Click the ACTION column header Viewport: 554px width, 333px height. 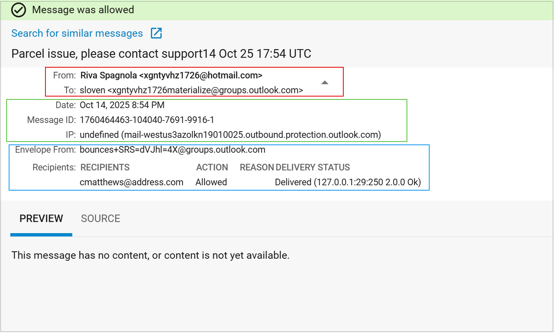(212, 168)
